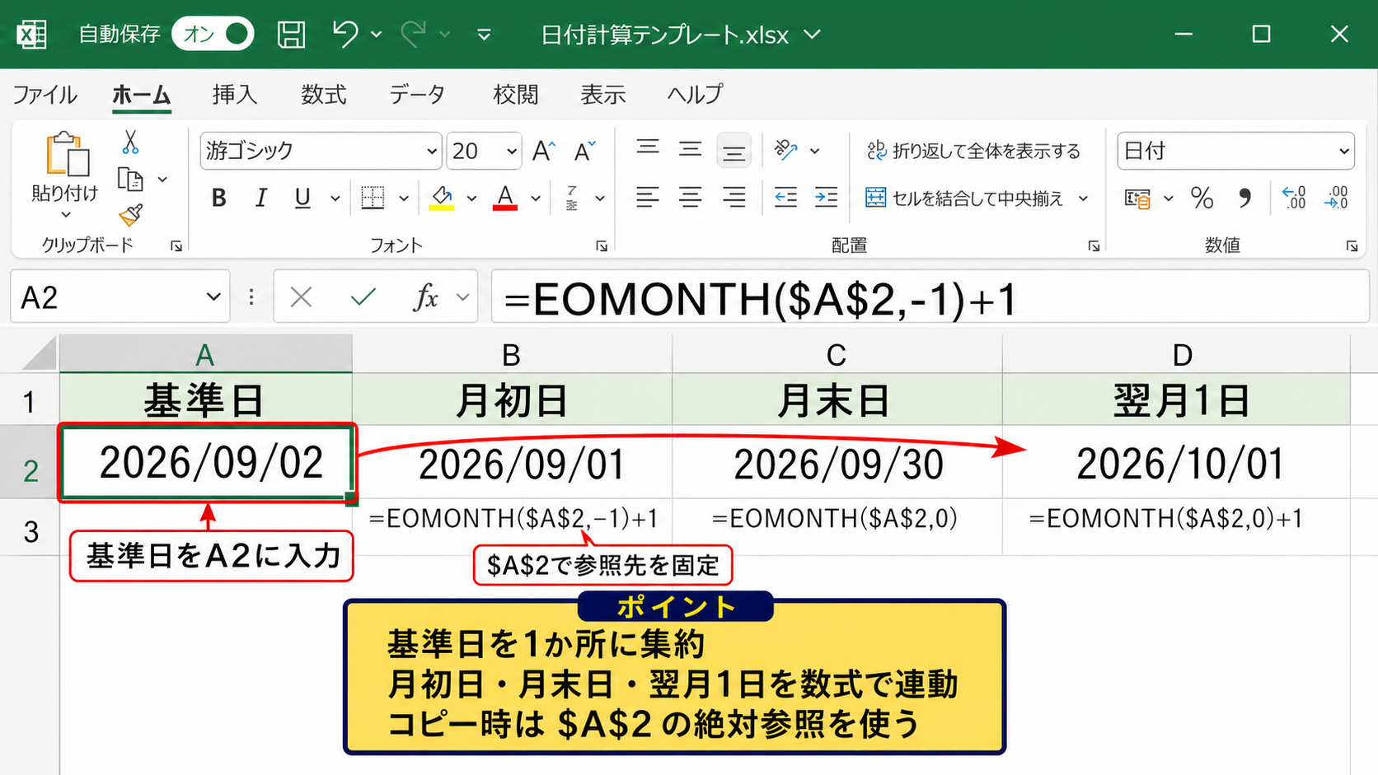The image size is (1378, 775).
Task: Click the Copy icon
Action: (x=130, y=180)
